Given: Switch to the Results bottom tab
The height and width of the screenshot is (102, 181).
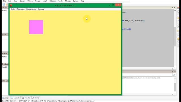Looking at the screenshot, I should 26,98.
